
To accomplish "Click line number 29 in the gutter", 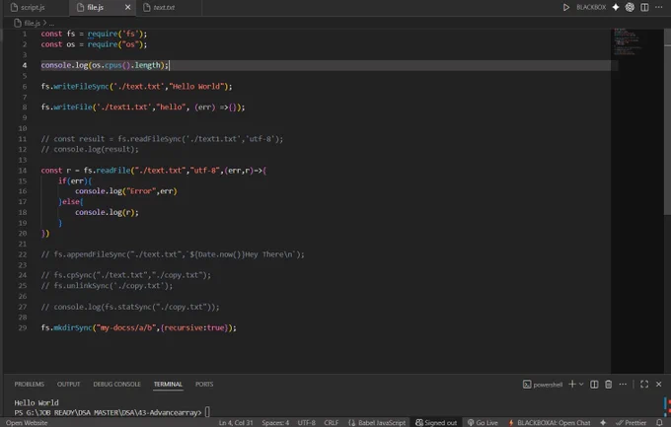I will (23, 327).
